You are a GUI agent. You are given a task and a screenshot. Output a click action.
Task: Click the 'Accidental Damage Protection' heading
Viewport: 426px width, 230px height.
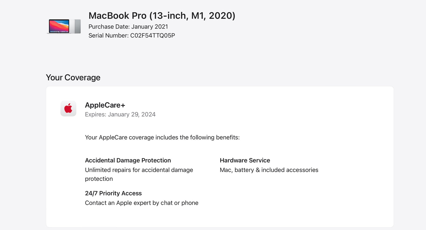[x=128, y=160]
